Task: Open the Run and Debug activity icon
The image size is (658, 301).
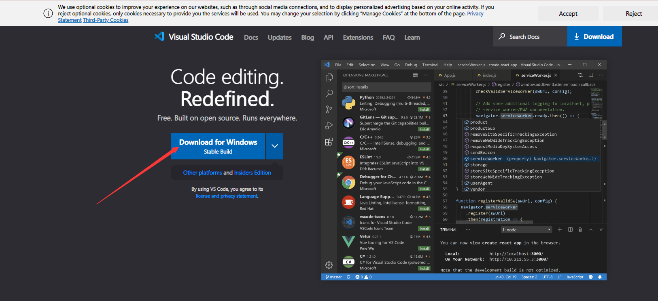Action: pos(329,126)
